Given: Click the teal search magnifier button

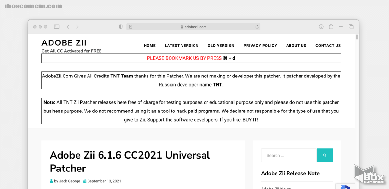Looking at the screenshot, I should click(x=325, y=155).
